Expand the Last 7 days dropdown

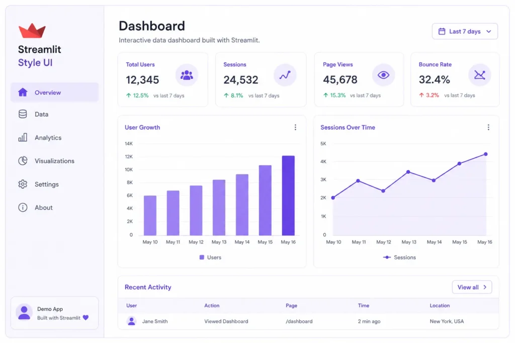(465, 32)
